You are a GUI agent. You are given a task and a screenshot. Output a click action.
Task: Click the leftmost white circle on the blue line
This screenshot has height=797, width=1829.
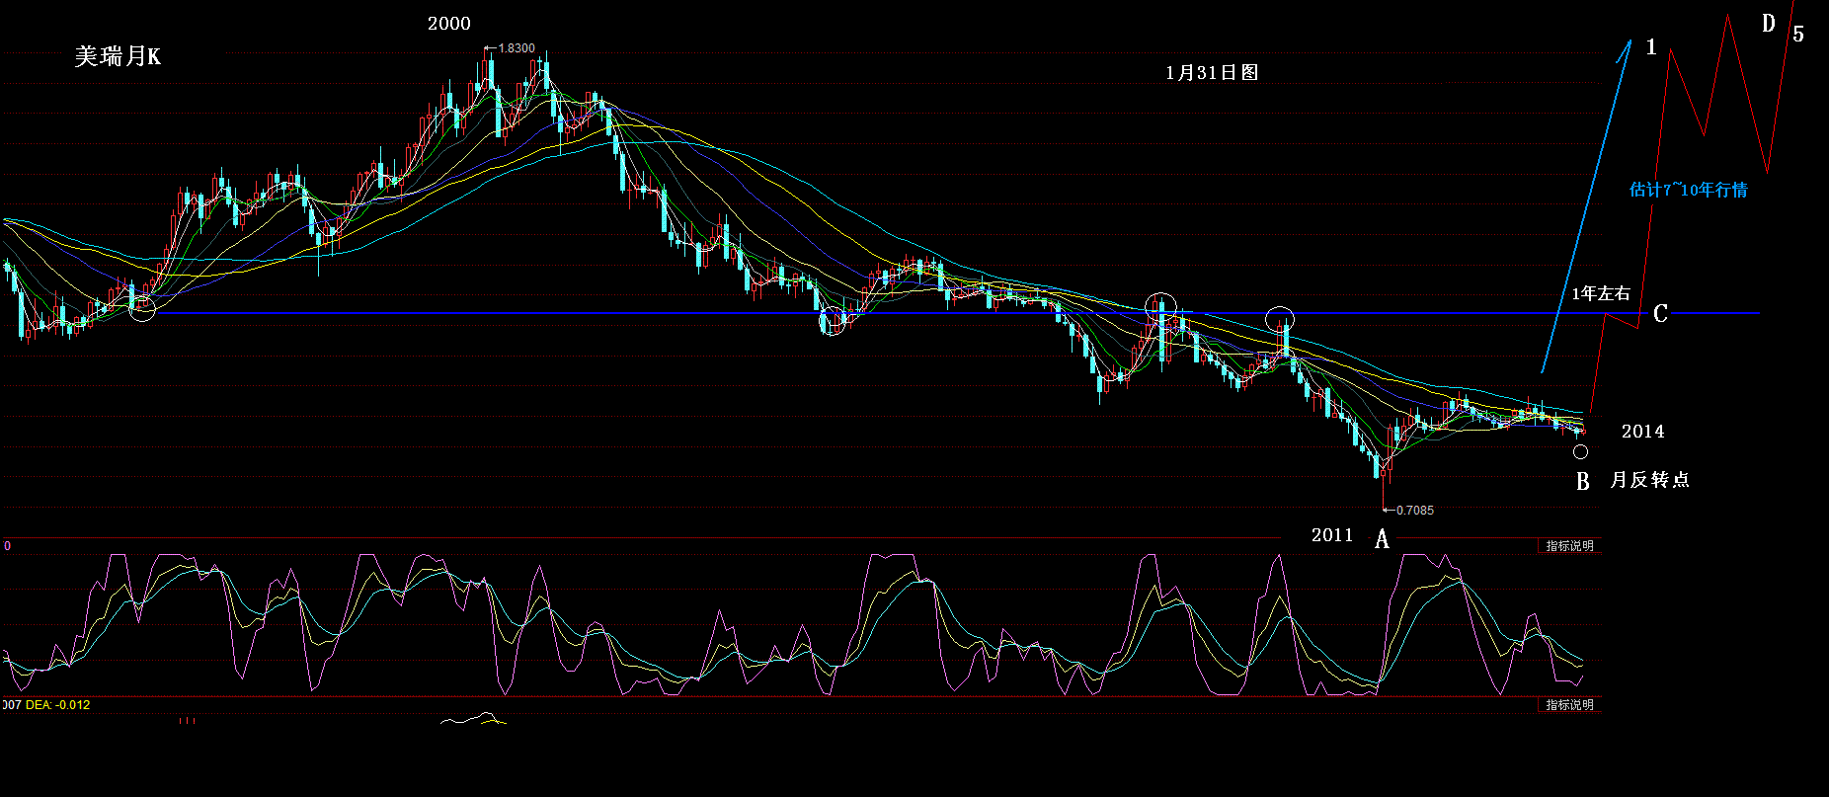[143, 309]
